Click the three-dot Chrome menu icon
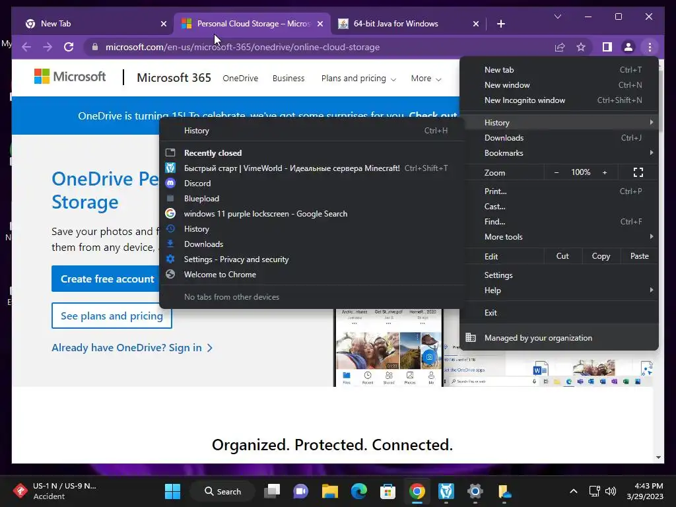The image size is (676, 507). point(650,47)
